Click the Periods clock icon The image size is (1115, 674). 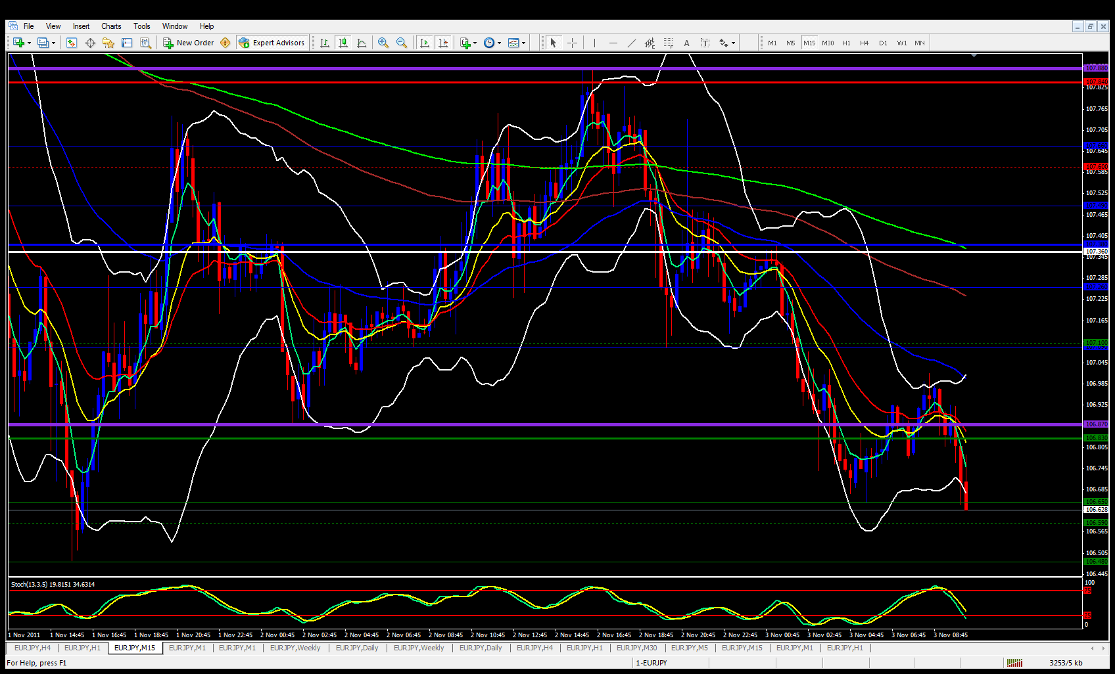489,43
